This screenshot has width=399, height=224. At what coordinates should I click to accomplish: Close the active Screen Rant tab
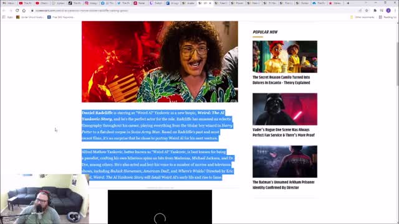tap(210, 3)
